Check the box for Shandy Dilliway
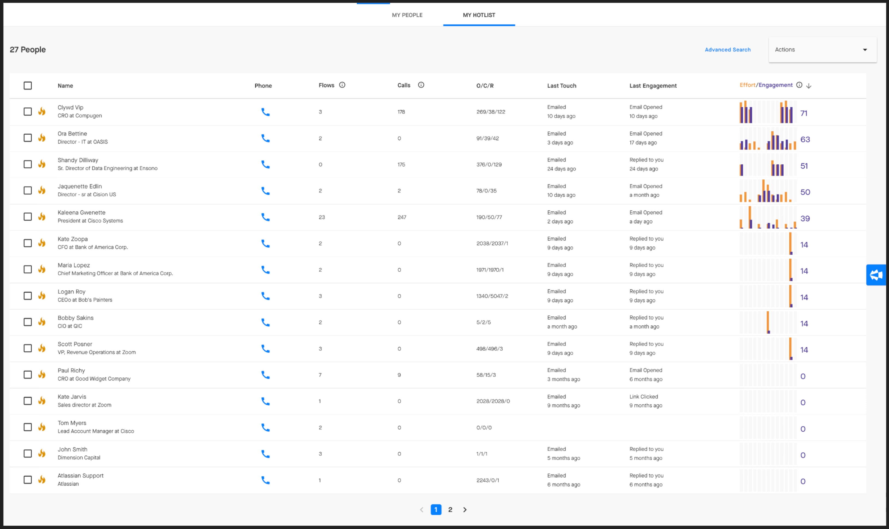Viewport: 889px width, 529px height. coord(28,164)
